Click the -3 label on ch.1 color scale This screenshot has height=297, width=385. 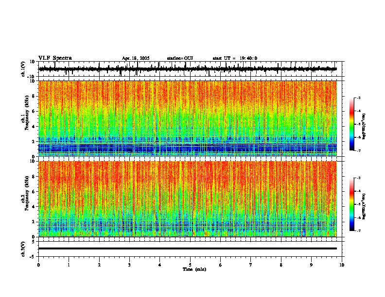(359, 98)
